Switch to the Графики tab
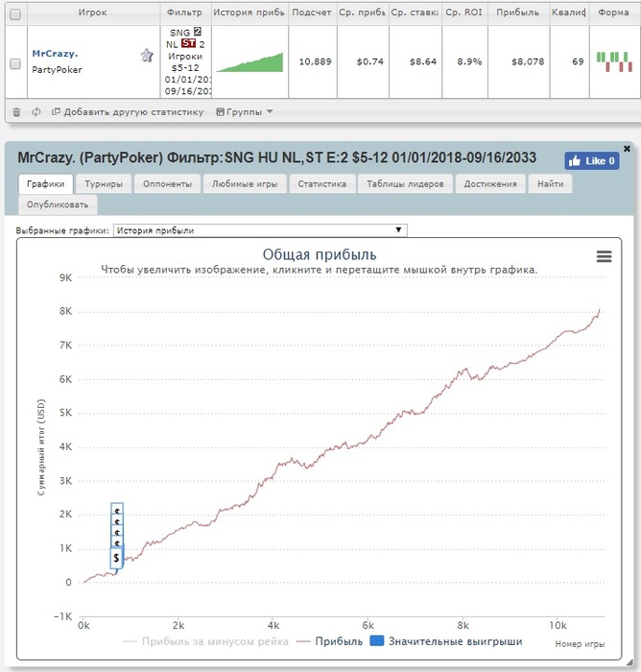This screenshot has width=641, height=672. 46,184
